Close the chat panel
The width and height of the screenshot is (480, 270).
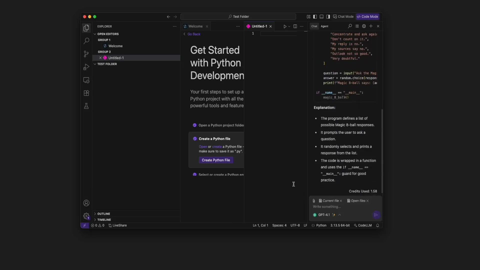(378, 26)
